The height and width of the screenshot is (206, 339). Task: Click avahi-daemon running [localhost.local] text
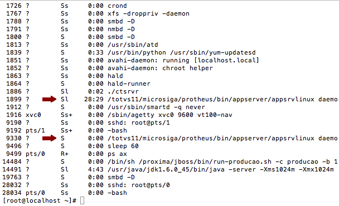pos(183,60)
